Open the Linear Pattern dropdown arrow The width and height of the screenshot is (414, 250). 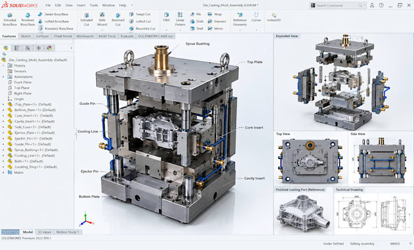coord(180,30)
